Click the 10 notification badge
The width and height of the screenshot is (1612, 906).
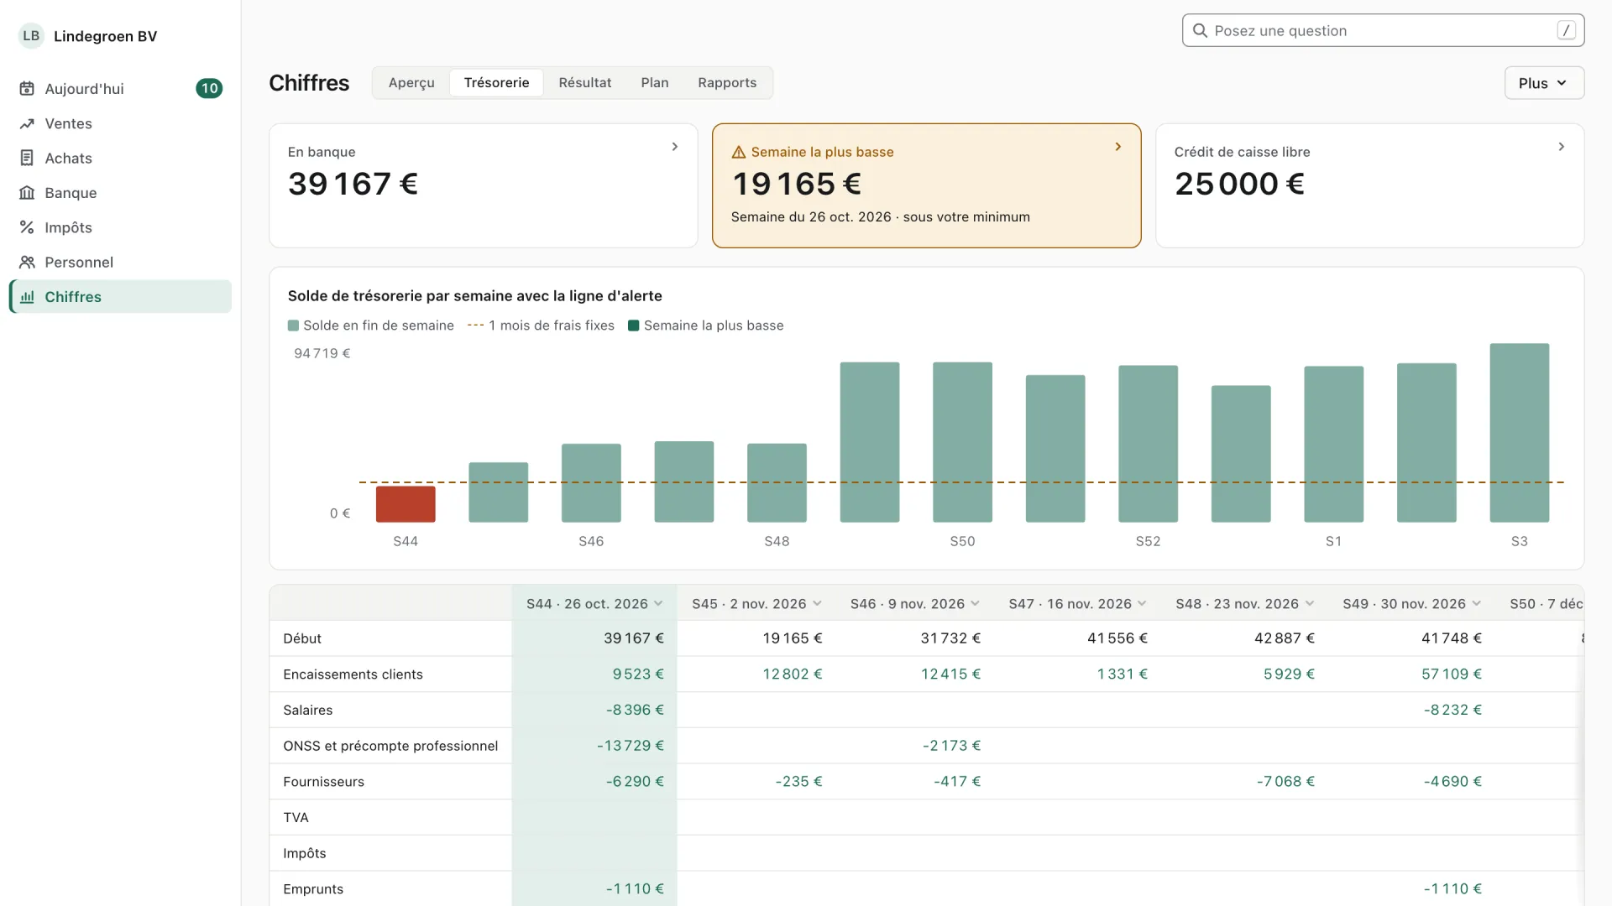[x=209, y=88]
